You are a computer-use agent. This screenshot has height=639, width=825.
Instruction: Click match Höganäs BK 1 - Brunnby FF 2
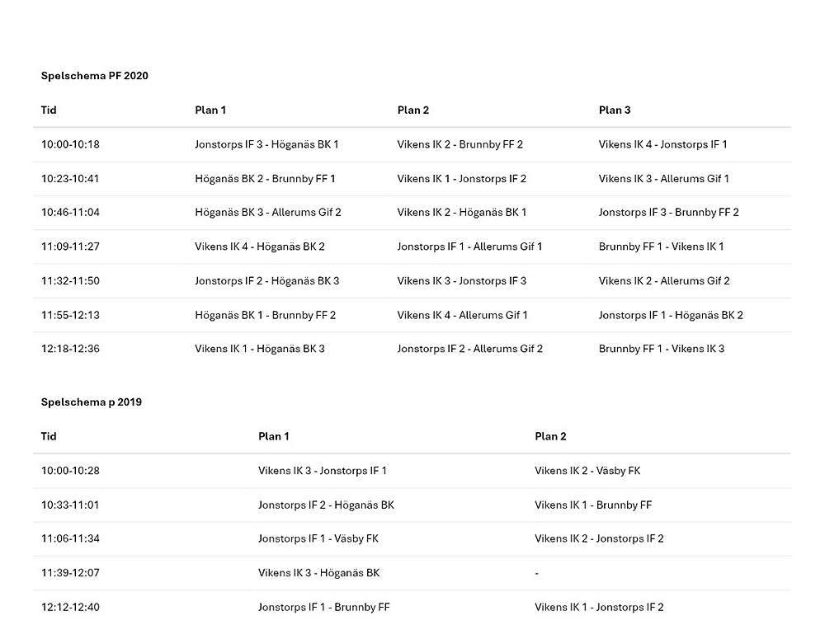[x=265, y=315]
